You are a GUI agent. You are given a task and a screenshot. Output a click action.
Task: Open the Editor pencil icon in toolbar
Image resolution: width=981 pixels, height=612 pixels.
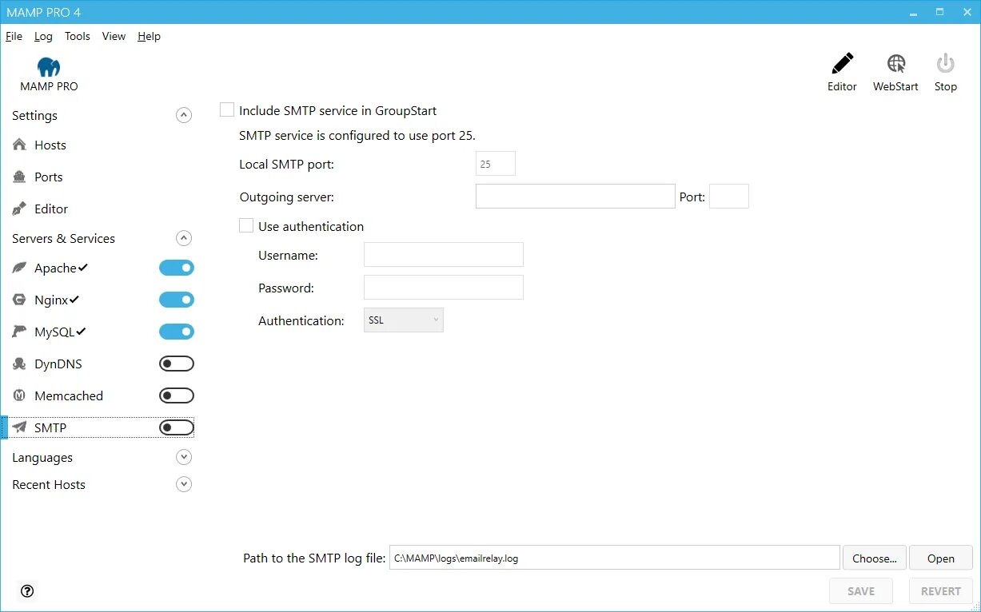(x=842, y=64)
